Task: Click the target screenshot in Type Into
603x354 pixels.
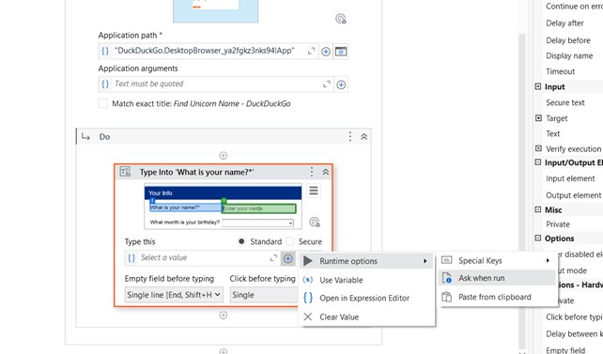Action: click(x=223, y=207)
